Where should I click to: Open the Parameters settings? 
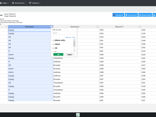pos(131,15)
